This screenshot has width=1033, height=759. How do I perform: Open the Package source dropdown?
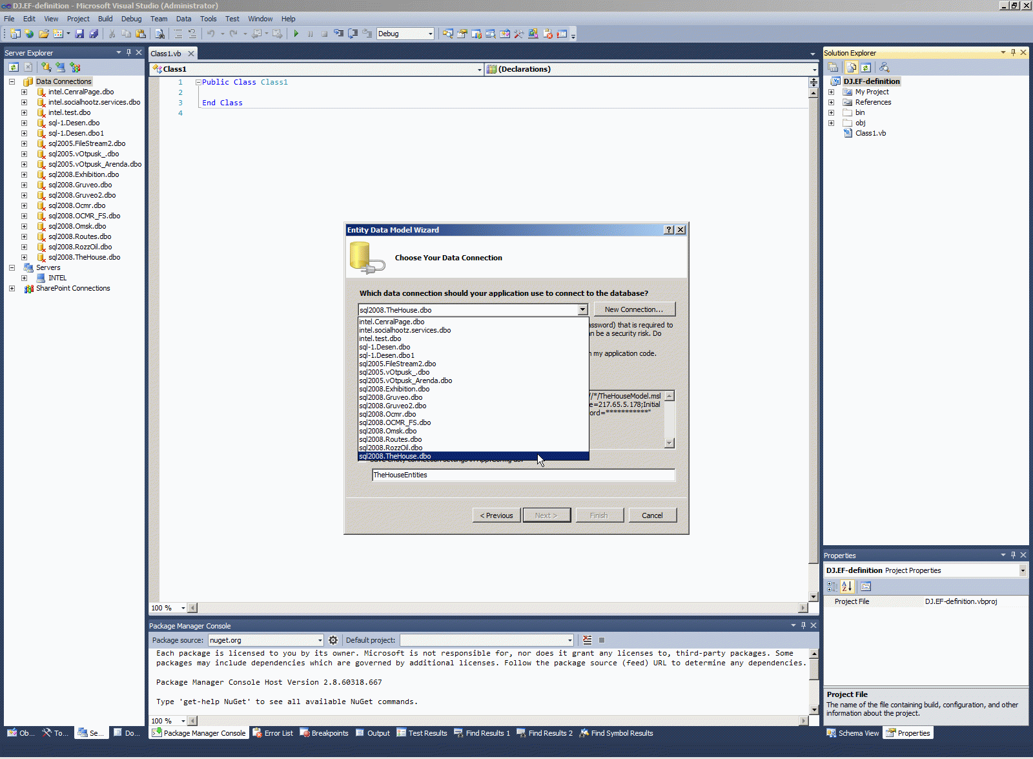[320, 640]
